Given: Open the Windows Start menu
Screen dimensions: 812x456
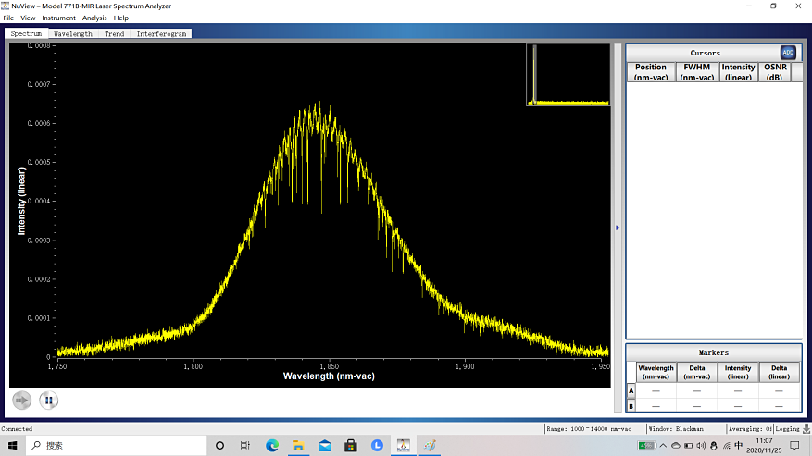Looking at the screenshot, I should [x=11, y=446].
